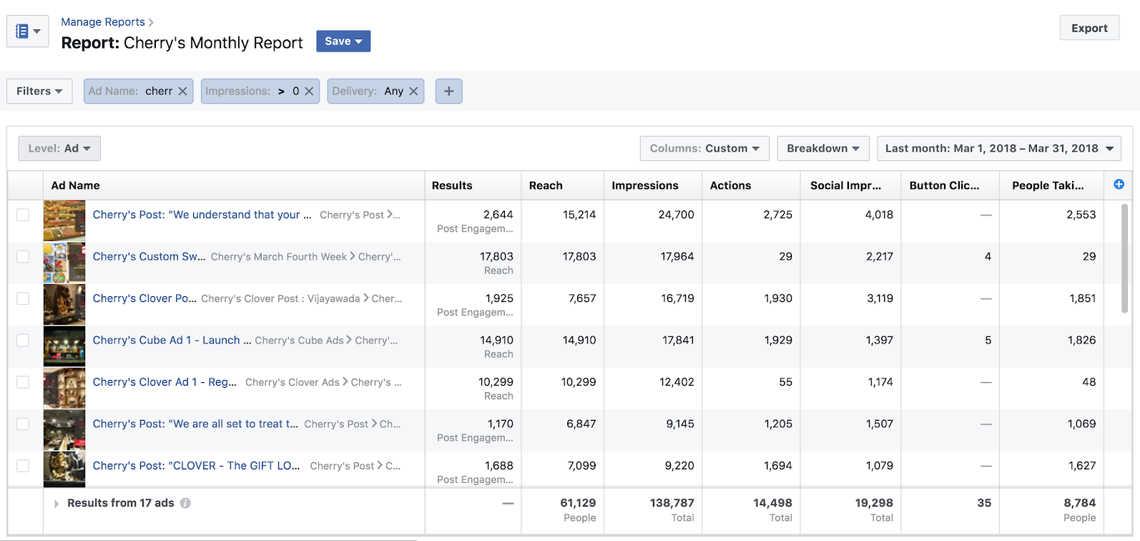The width and height of the screenshot is (1140, 541).
Task: Change the Last month date range
Action: tap(998, 149)
